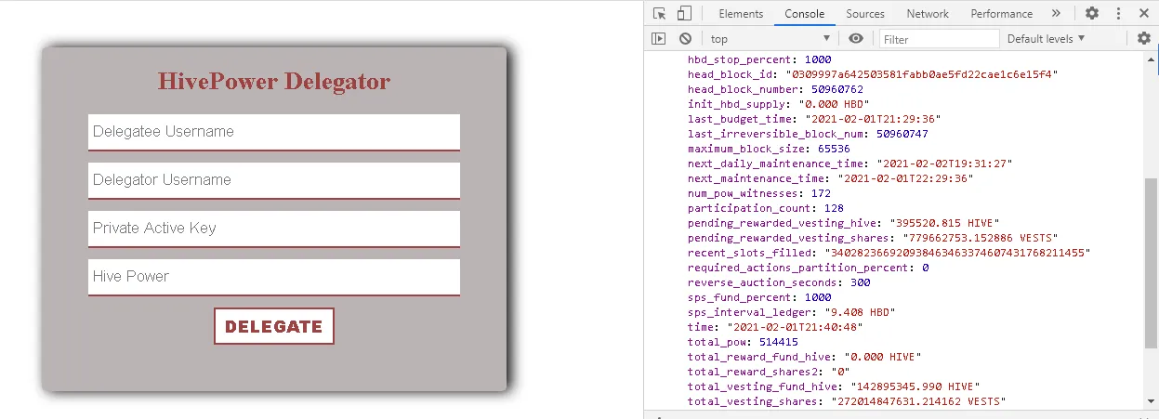1159x419 pixels.
Task: Click total_reward_fund_hive value "0.000 HIVE"
Action: [883, 357]
